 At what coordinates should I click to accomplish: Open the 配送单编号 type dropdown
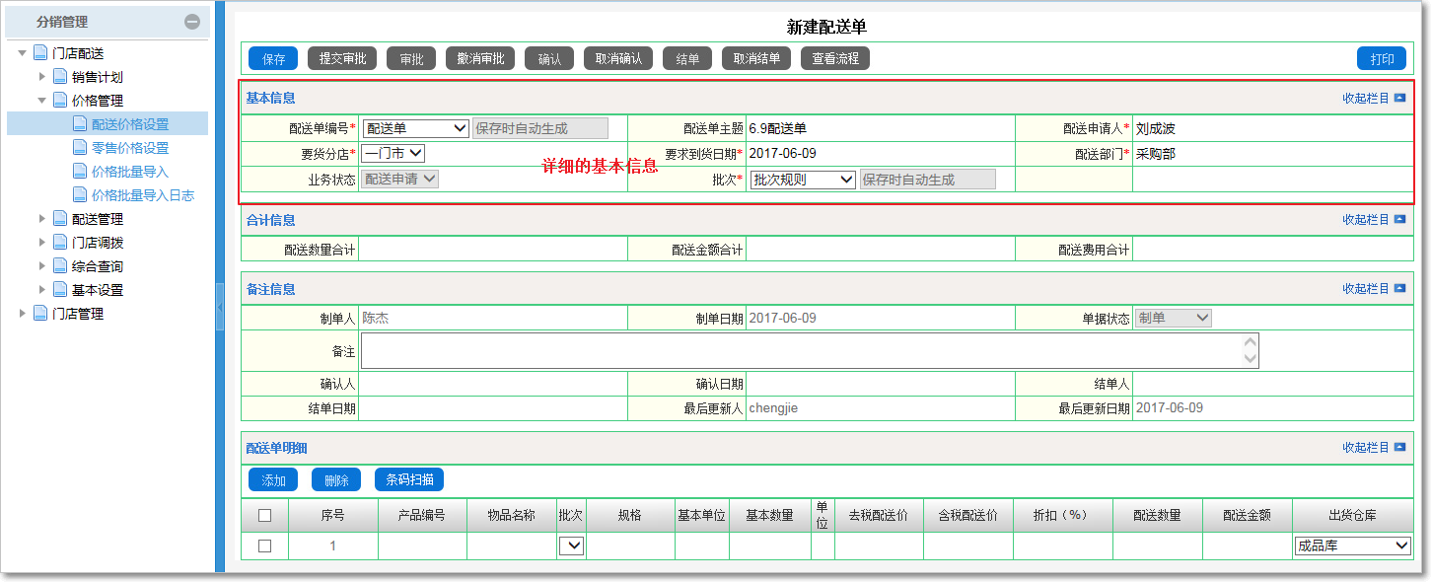[x=415, y=128]
